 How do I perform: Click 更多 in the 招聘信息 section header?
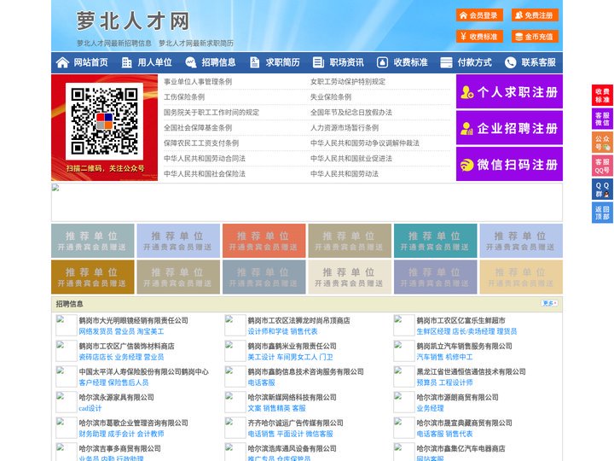pos(549,303)
